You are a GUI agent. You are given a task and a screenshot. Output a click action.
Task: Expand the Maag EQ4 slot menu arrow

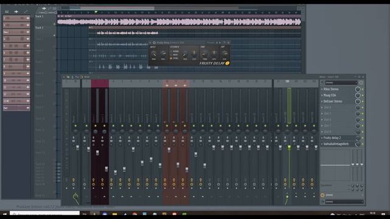(322, 95)
